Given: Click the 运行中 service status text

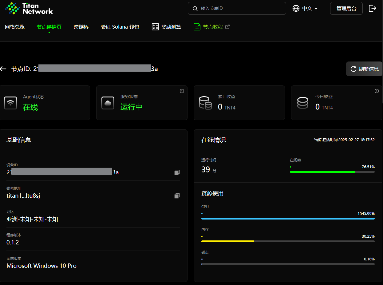Looking at the screenshot, I should 132,107.
